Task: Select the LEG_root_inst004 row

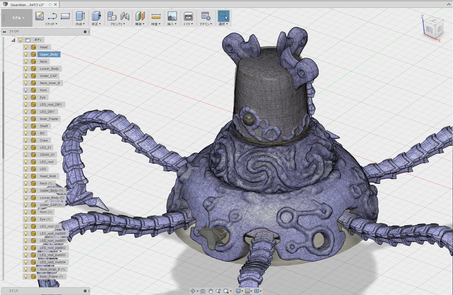Action: pos(45,262)
